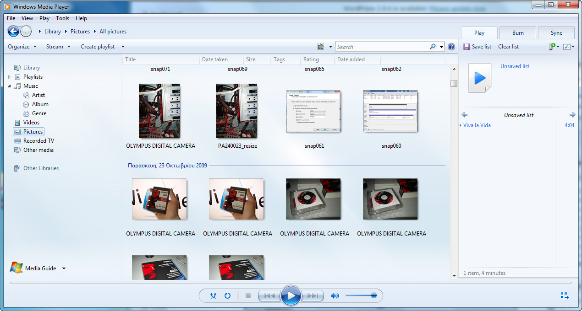Click All pictures in the breadcrumb
Image resolution: width=582 pixels, height=311 pixels.
point(113,32)
